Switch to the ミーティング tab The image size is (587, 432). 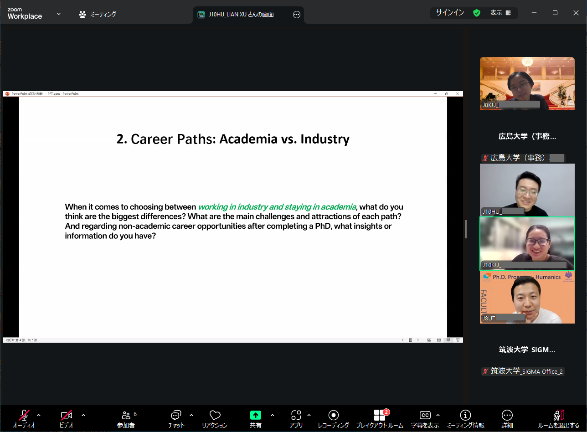(98, 14)
